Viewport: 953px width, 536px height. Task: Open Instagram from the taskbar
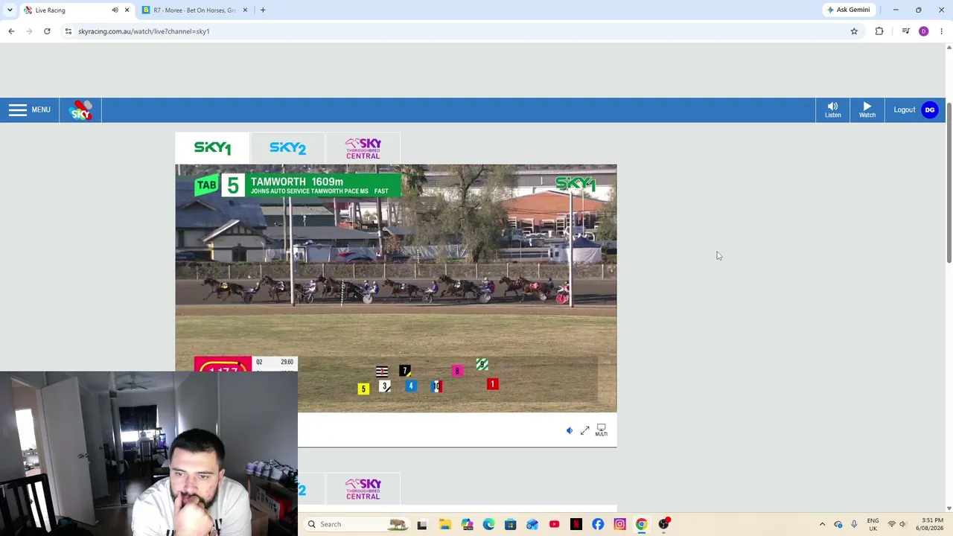(619, 524)
